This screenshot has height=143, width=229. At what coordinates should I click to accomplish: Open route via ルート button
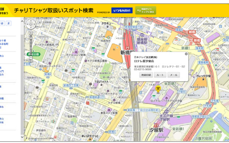coord(160,75)
